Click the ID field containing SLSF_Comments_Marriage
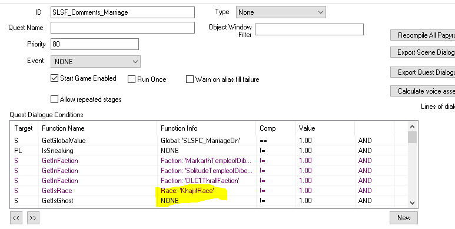Image resolution: width=455 pixels, height=229 pixels. 122,12
